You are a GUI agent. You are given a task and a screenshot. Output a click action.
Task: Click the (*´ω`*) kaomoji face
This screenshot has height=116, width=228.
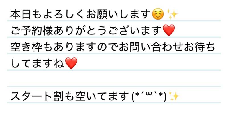[x=149, y=96]
